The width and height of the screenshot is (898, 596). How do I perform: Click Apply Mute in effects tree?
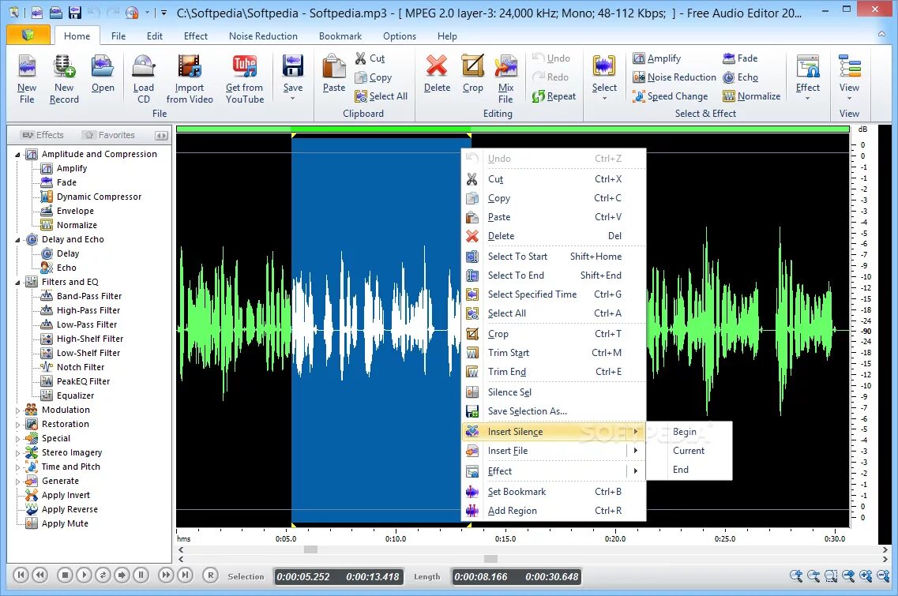pyautogui.click(x=65, y=524)
